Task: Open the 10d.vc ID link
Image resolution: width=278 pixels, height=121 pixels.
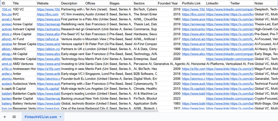Action: coord(7,9)
